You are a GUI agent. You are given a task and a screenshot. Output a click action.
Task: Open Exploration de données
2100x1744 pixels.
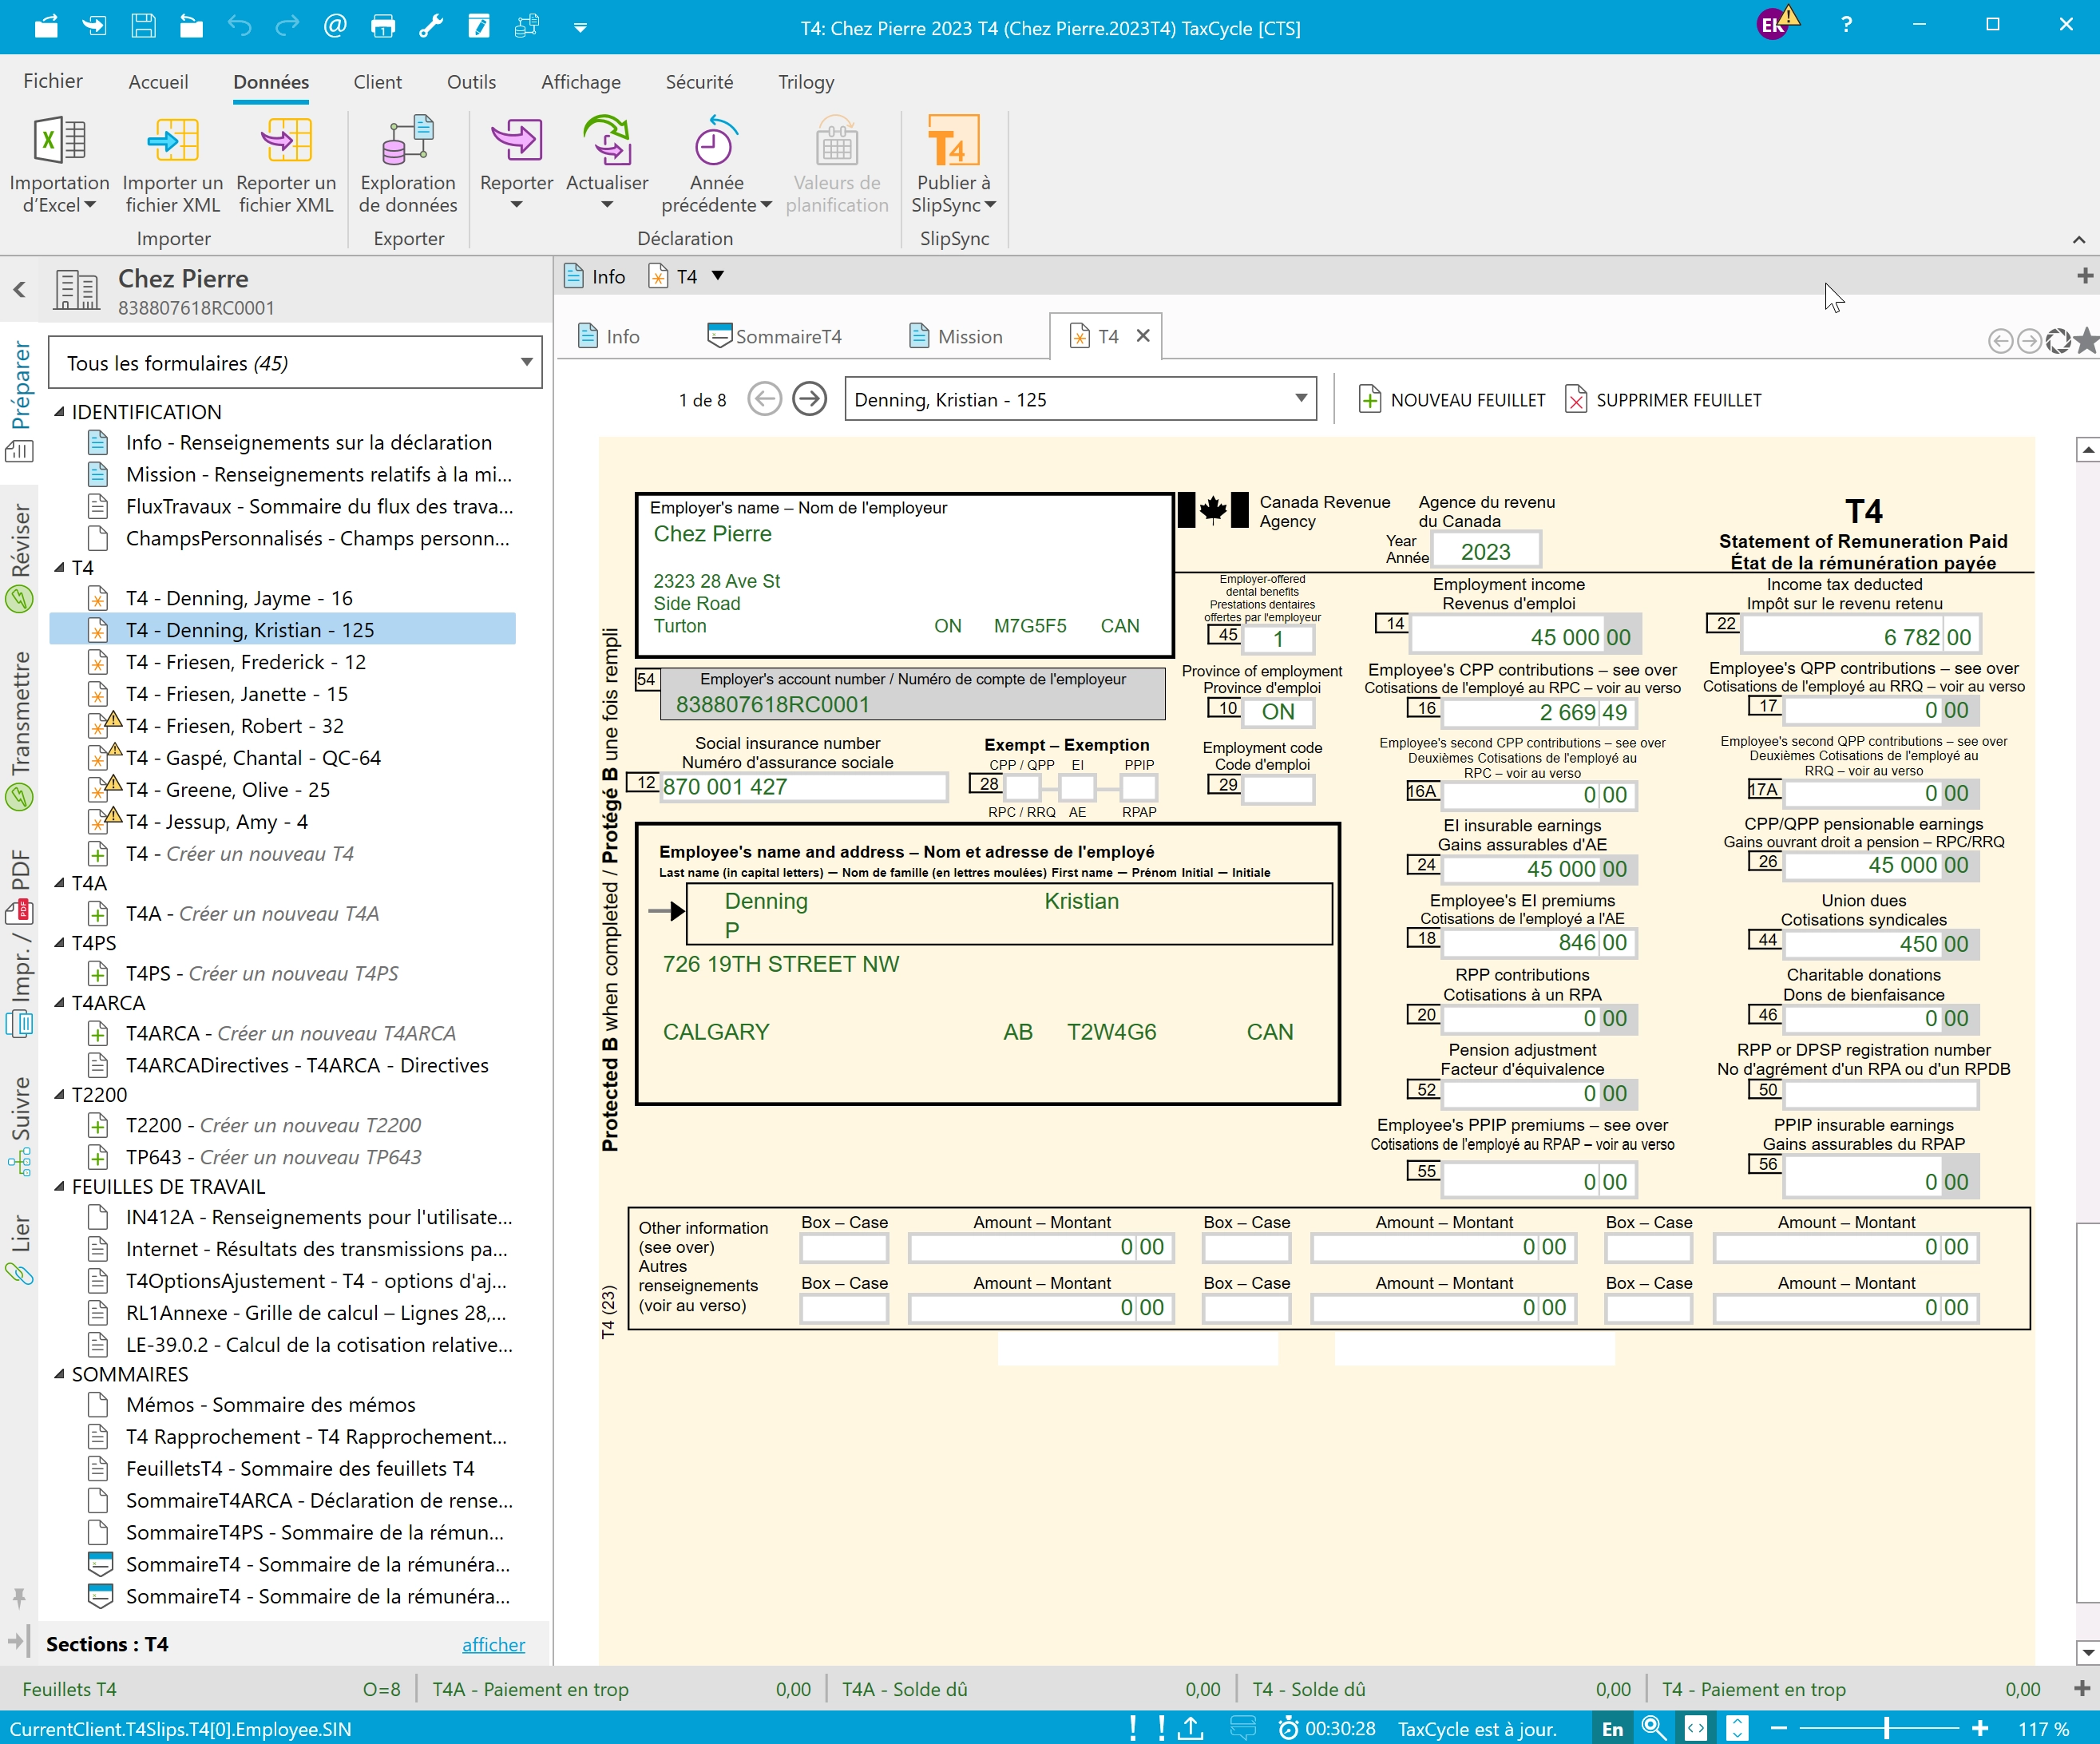click(x=408, y=165)
